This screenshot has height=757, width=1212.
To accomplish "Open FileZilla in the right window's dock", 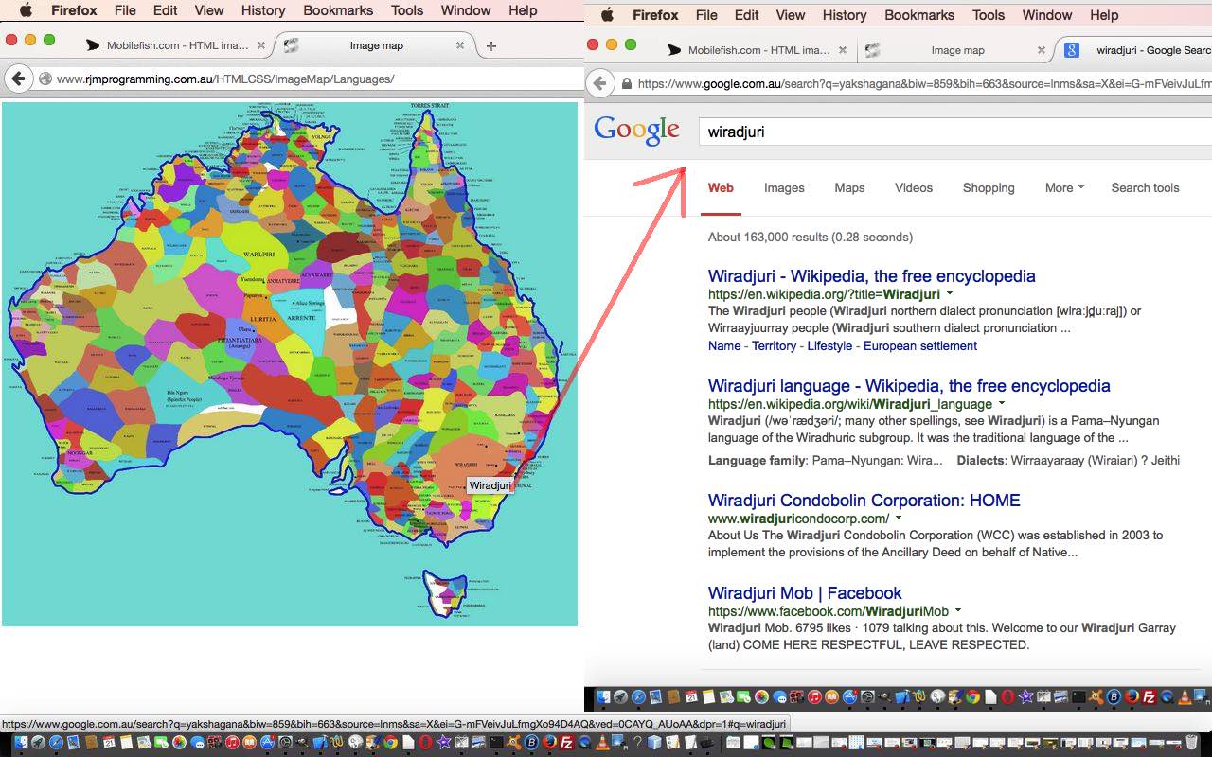I will coord(1150,697).
